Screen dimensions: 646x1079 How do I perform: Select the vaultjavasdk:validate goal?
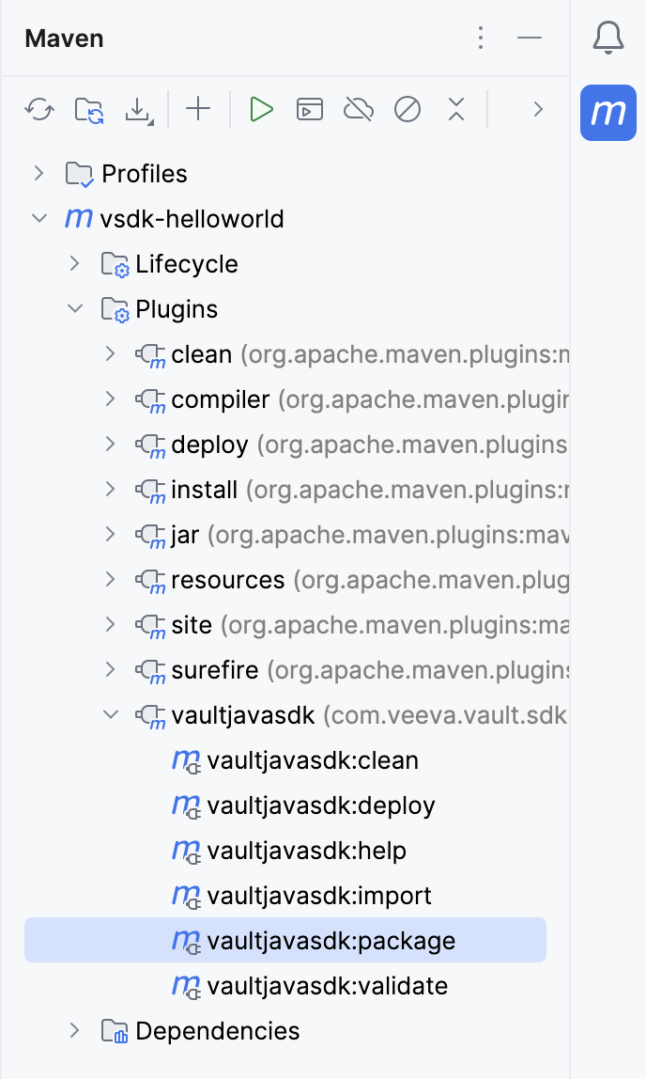pyautogui.click(x=329, y=985)
